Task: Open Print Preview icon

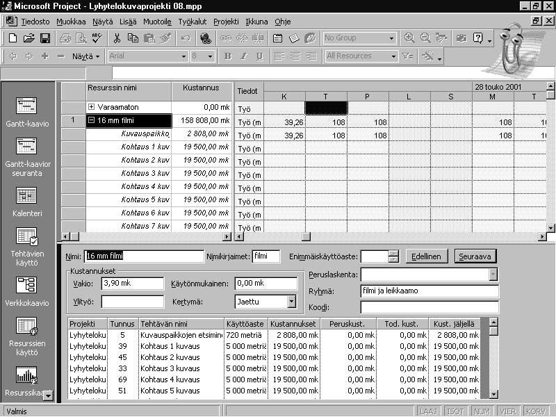Action: [81, 38]
